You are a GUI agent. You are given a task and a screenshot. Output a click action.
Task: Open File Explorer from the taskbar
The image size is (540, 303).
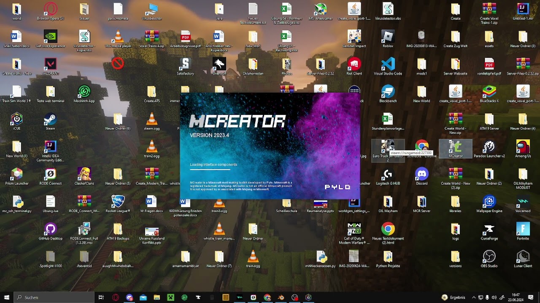157,298
